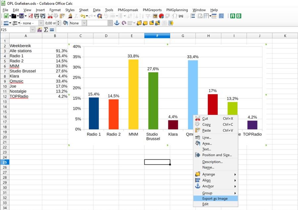This screenshot has height=210, width=298.
Task: Open the Save dropdown arrow
Action: tap(25, 16)
